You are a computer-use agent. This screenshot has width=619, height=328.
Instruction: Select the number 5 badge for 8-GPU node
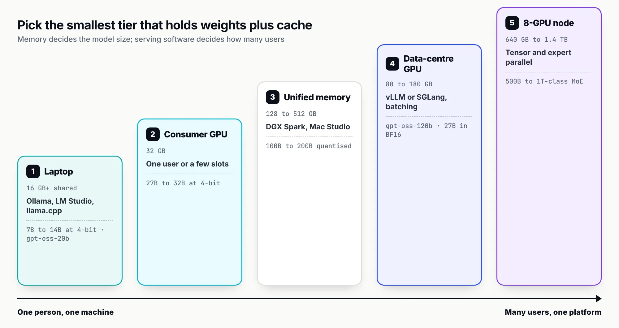pyautogui.click(x=512, y=23)
